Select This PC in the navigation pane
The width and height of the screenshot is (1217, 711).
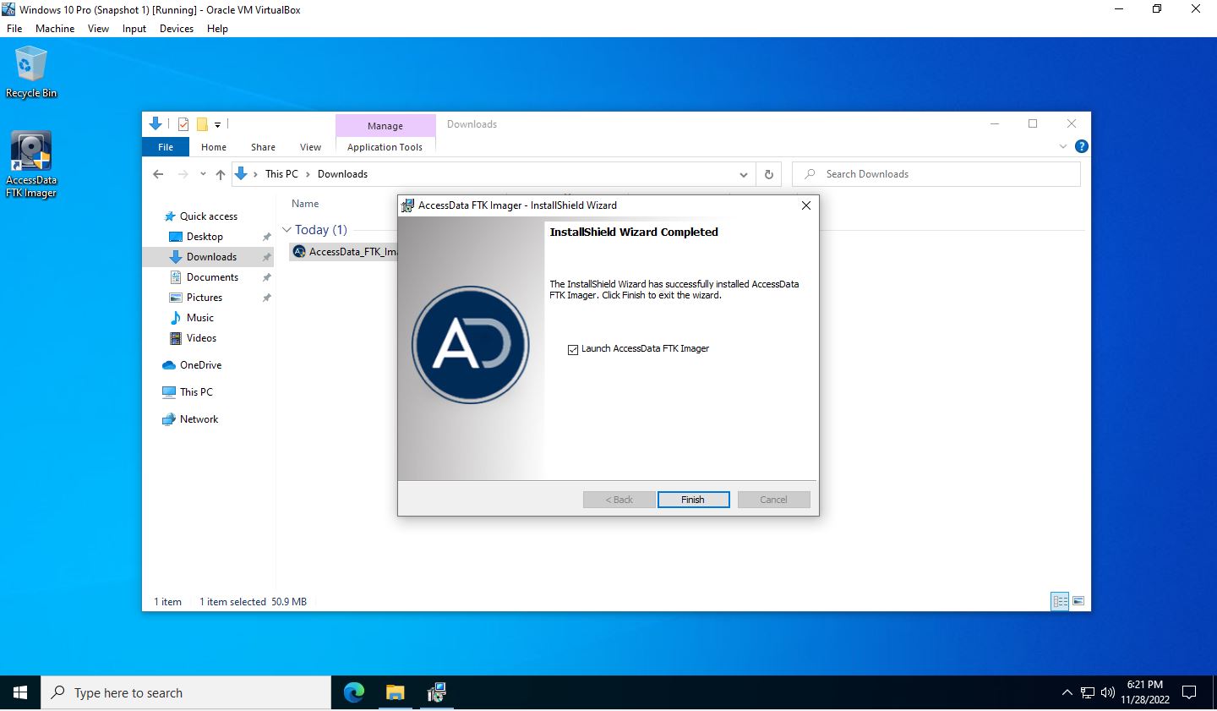coord(196,392)
